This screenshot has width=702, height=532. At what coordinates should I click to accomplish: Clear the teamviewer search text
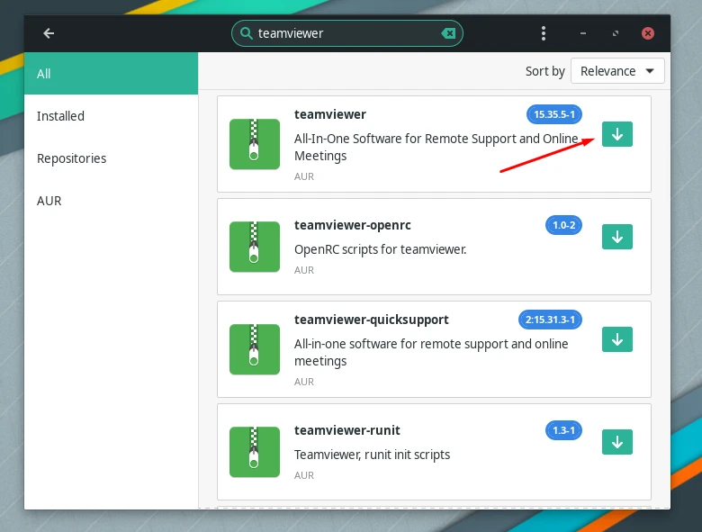click(x=448, y=33)
